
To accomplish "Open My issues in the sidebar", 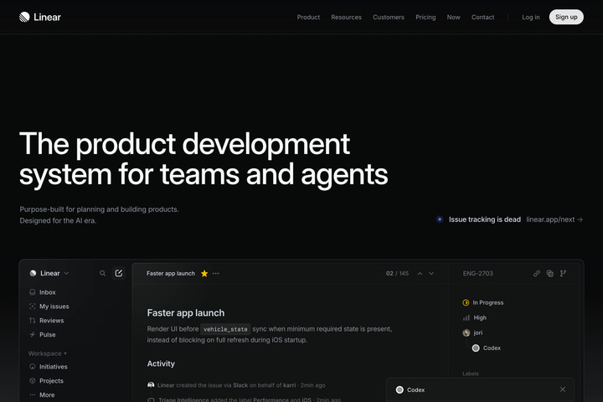I will click(x=49, y=307).
